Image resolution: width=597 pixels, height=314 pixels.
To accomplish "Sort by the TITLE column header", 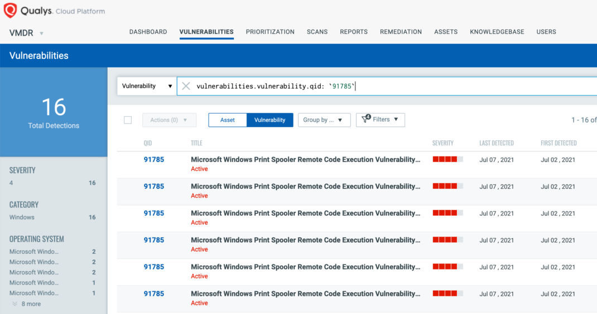I will coord(196,143).
